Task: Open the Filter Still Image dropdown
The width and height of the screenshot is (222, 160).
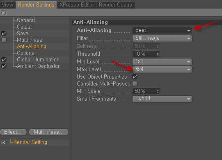Action: click(x=162, y=38)
